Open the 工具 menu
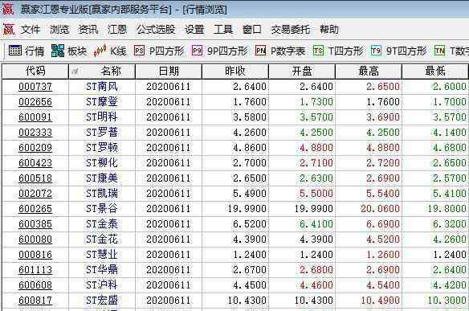Screen dimensions: 469x311 [x=223, y=30]
